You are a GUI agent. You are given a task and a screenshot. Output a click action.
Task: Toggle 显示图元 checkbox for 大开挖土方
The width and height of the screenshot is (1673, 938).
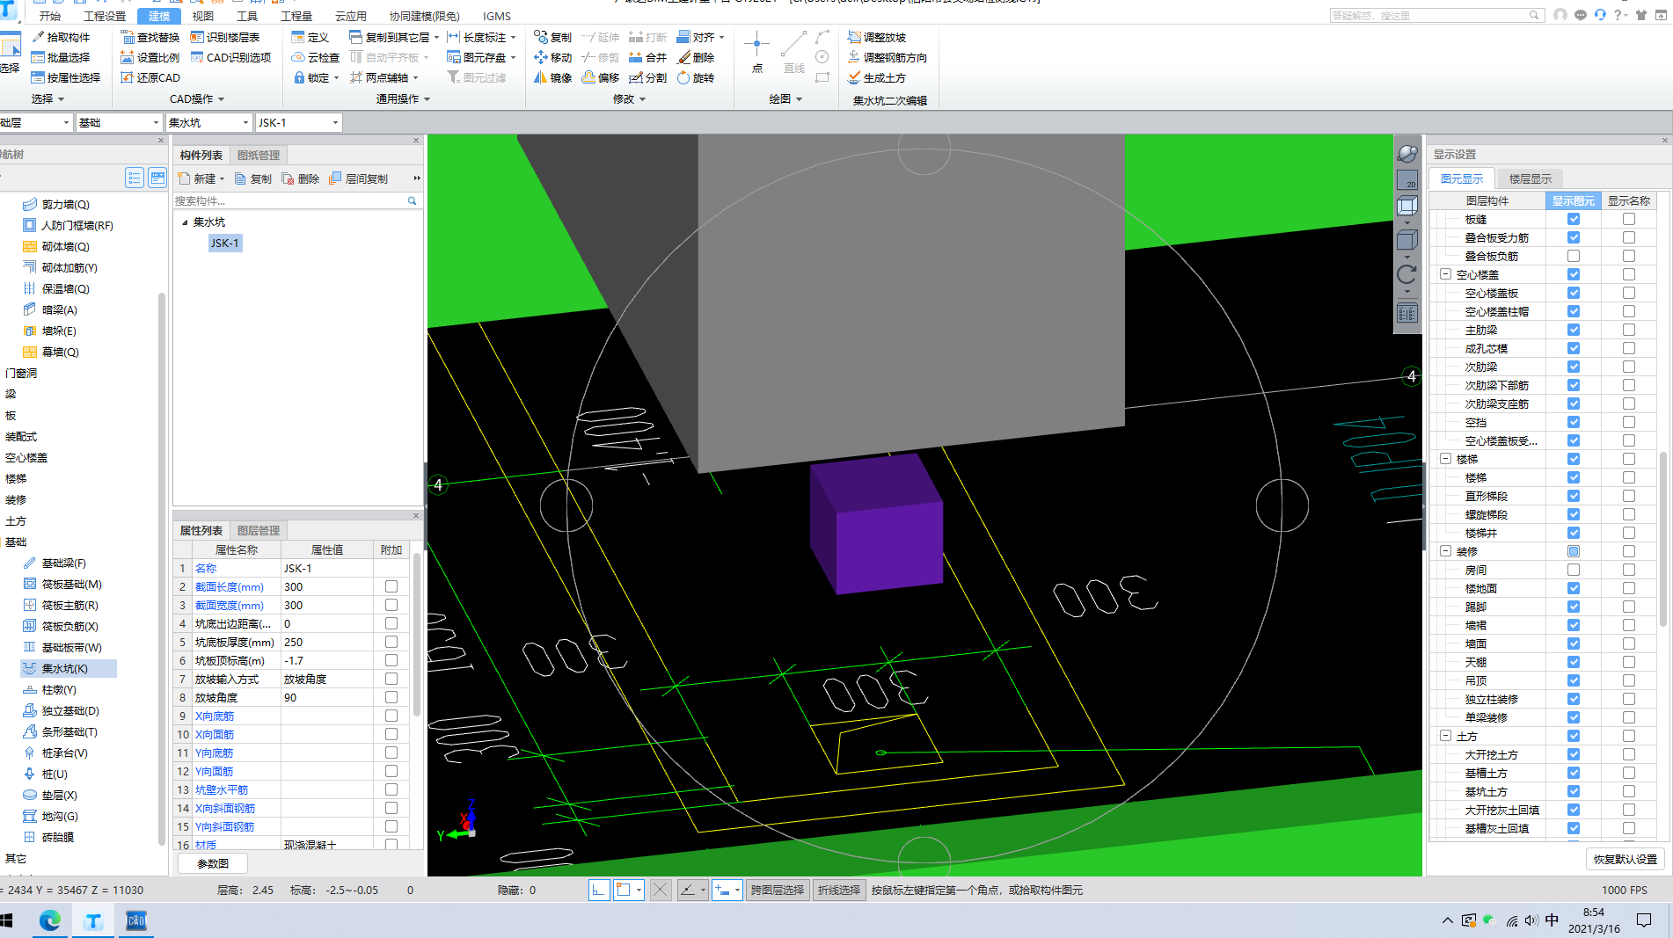(x=1574, y=754)
